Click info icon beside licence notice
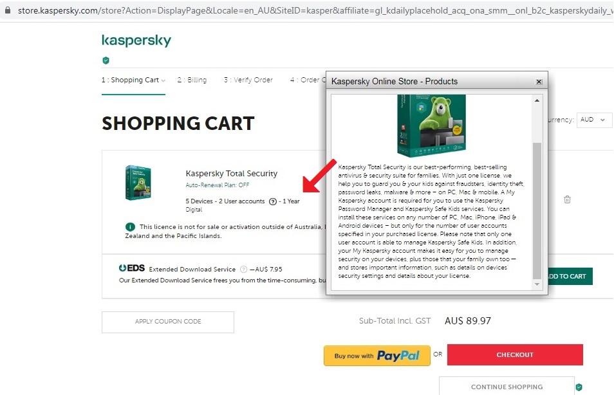Viewport: 614px width, 395px height. [130, 226]
